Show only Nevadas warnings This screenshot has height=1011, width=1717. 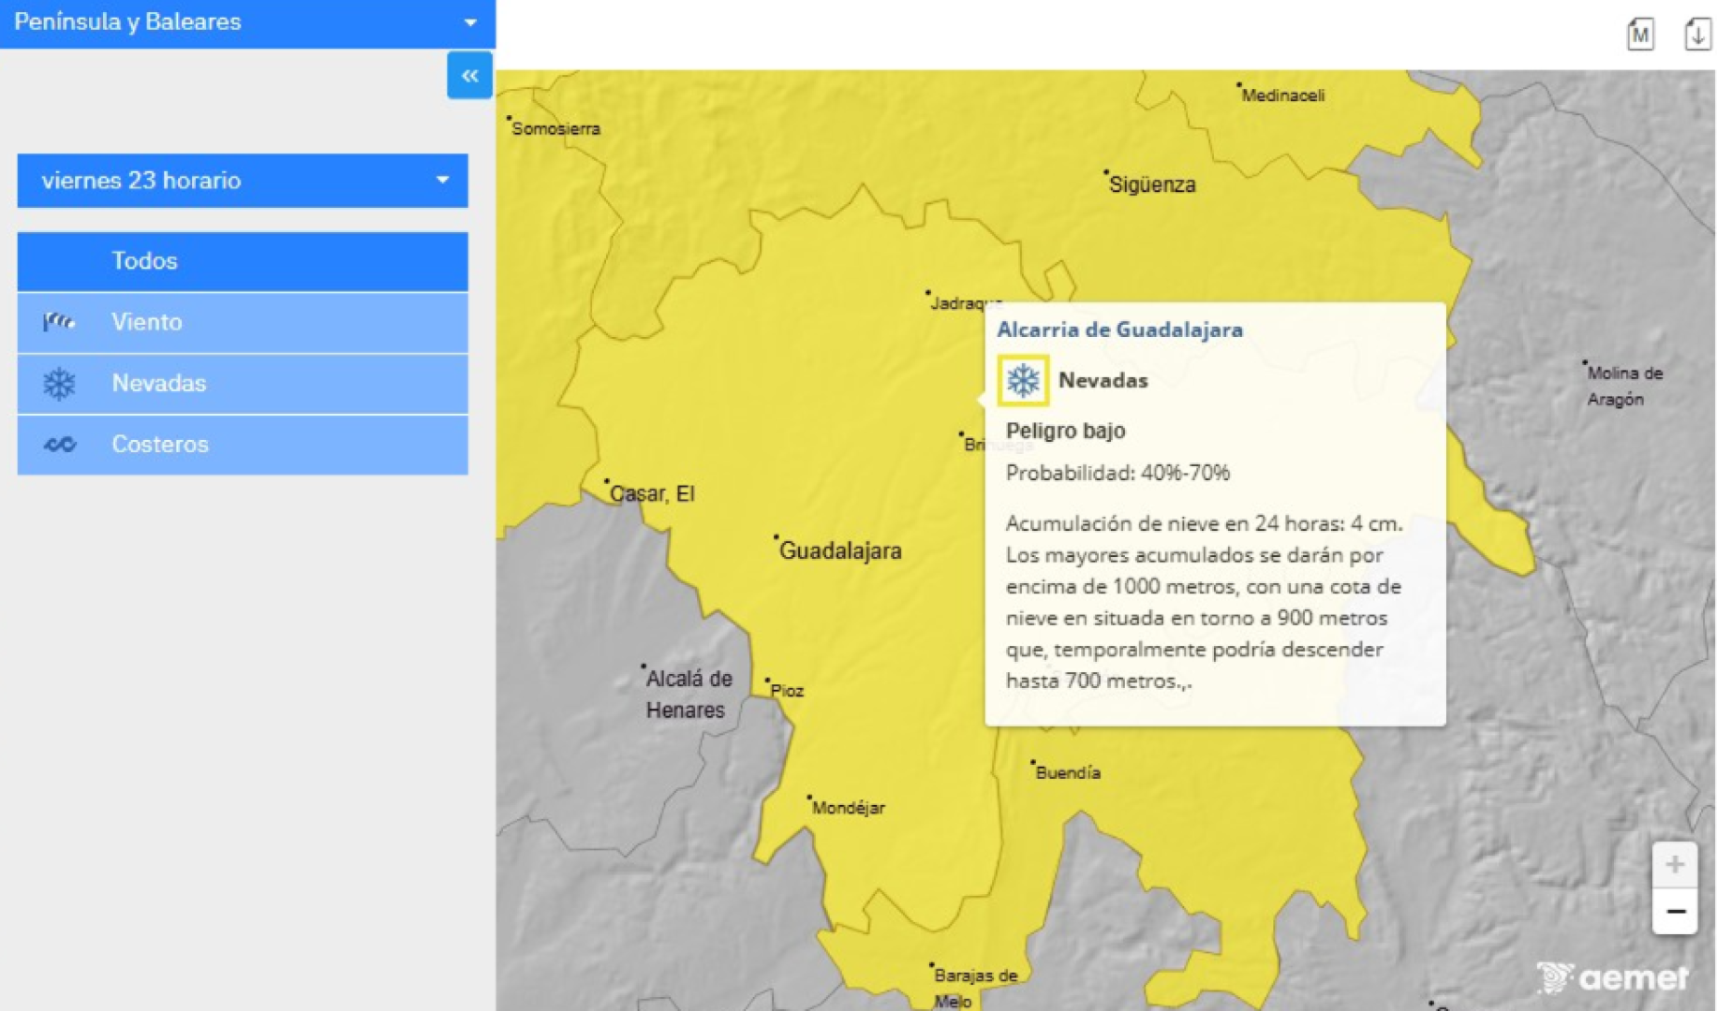(242, 384)
